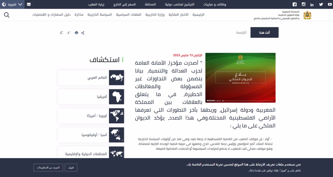This screenshot has height=177, width=333.
Task: Open الأخبار الملكية menu item
Action: click(179, 15)
